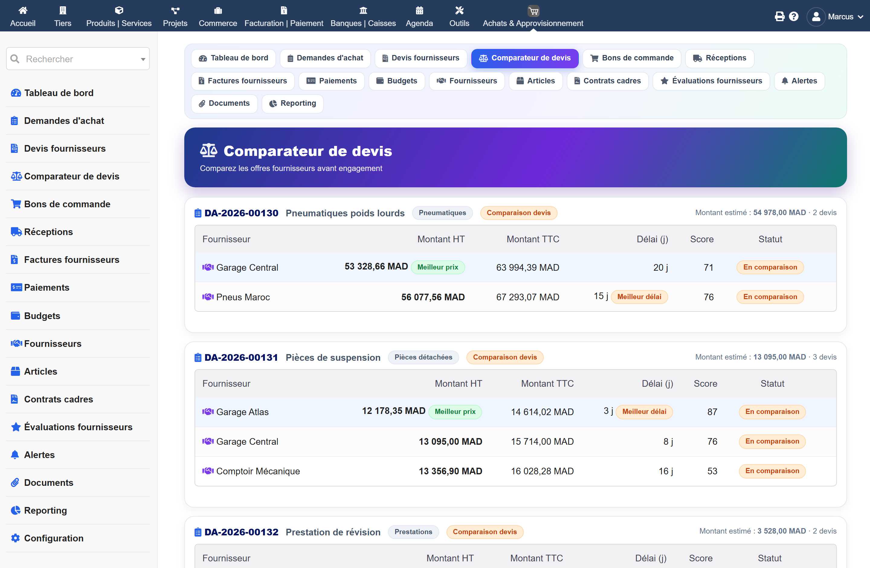Click inside the Rechercher search field
The image size is (870, 568).
[78, 59]
